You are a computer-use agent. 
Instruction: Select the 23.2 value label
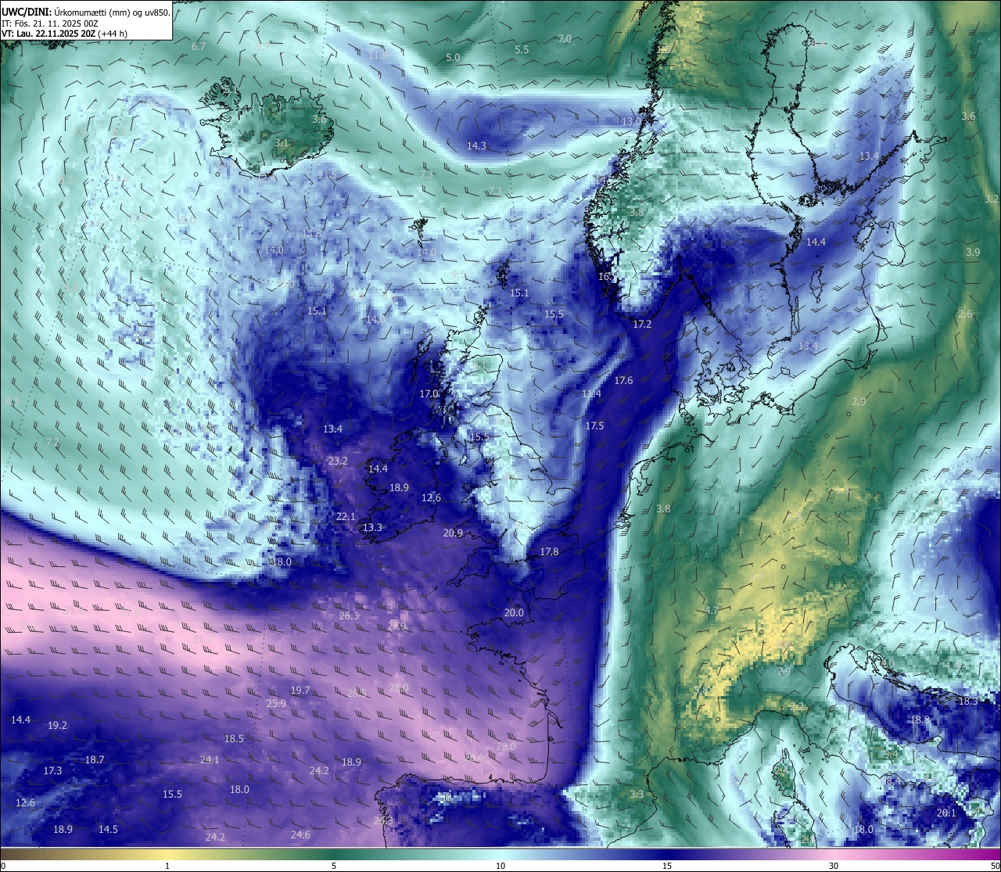(338, 461)
